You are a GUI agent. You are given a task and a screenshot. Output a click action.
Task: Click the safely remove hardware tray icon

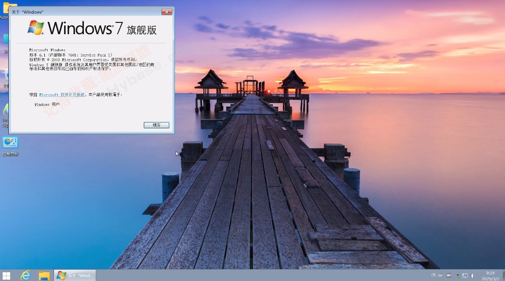[x=457, y=276]
